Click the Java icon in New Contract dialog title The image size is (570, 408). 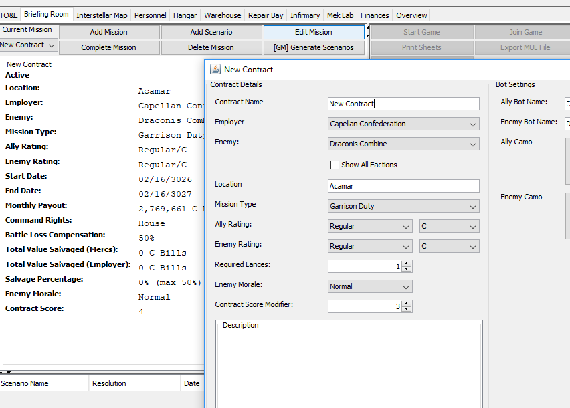coord(215,69)
